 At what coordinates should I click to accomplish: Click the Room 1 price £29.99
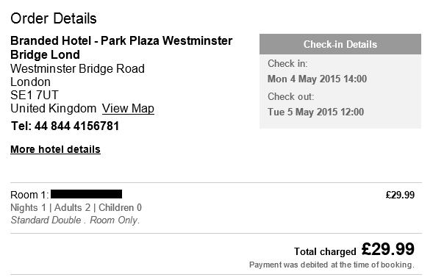(400, 195)
